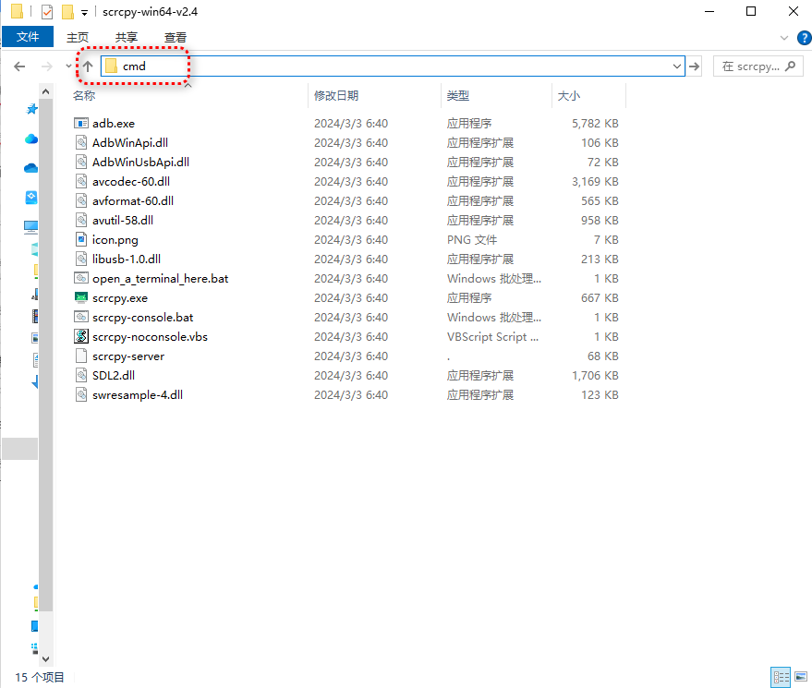Image resolution: width=812 pixels, height=688 pixels.
Task: Click the open_a_terminal_here.bat file icon
Action: (81, 279)
